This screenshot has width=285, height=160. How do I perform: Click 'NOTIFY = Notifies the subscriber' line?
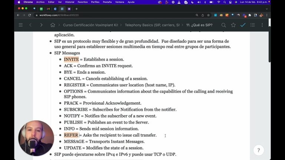pyautogui.click(x=110, y=116)
